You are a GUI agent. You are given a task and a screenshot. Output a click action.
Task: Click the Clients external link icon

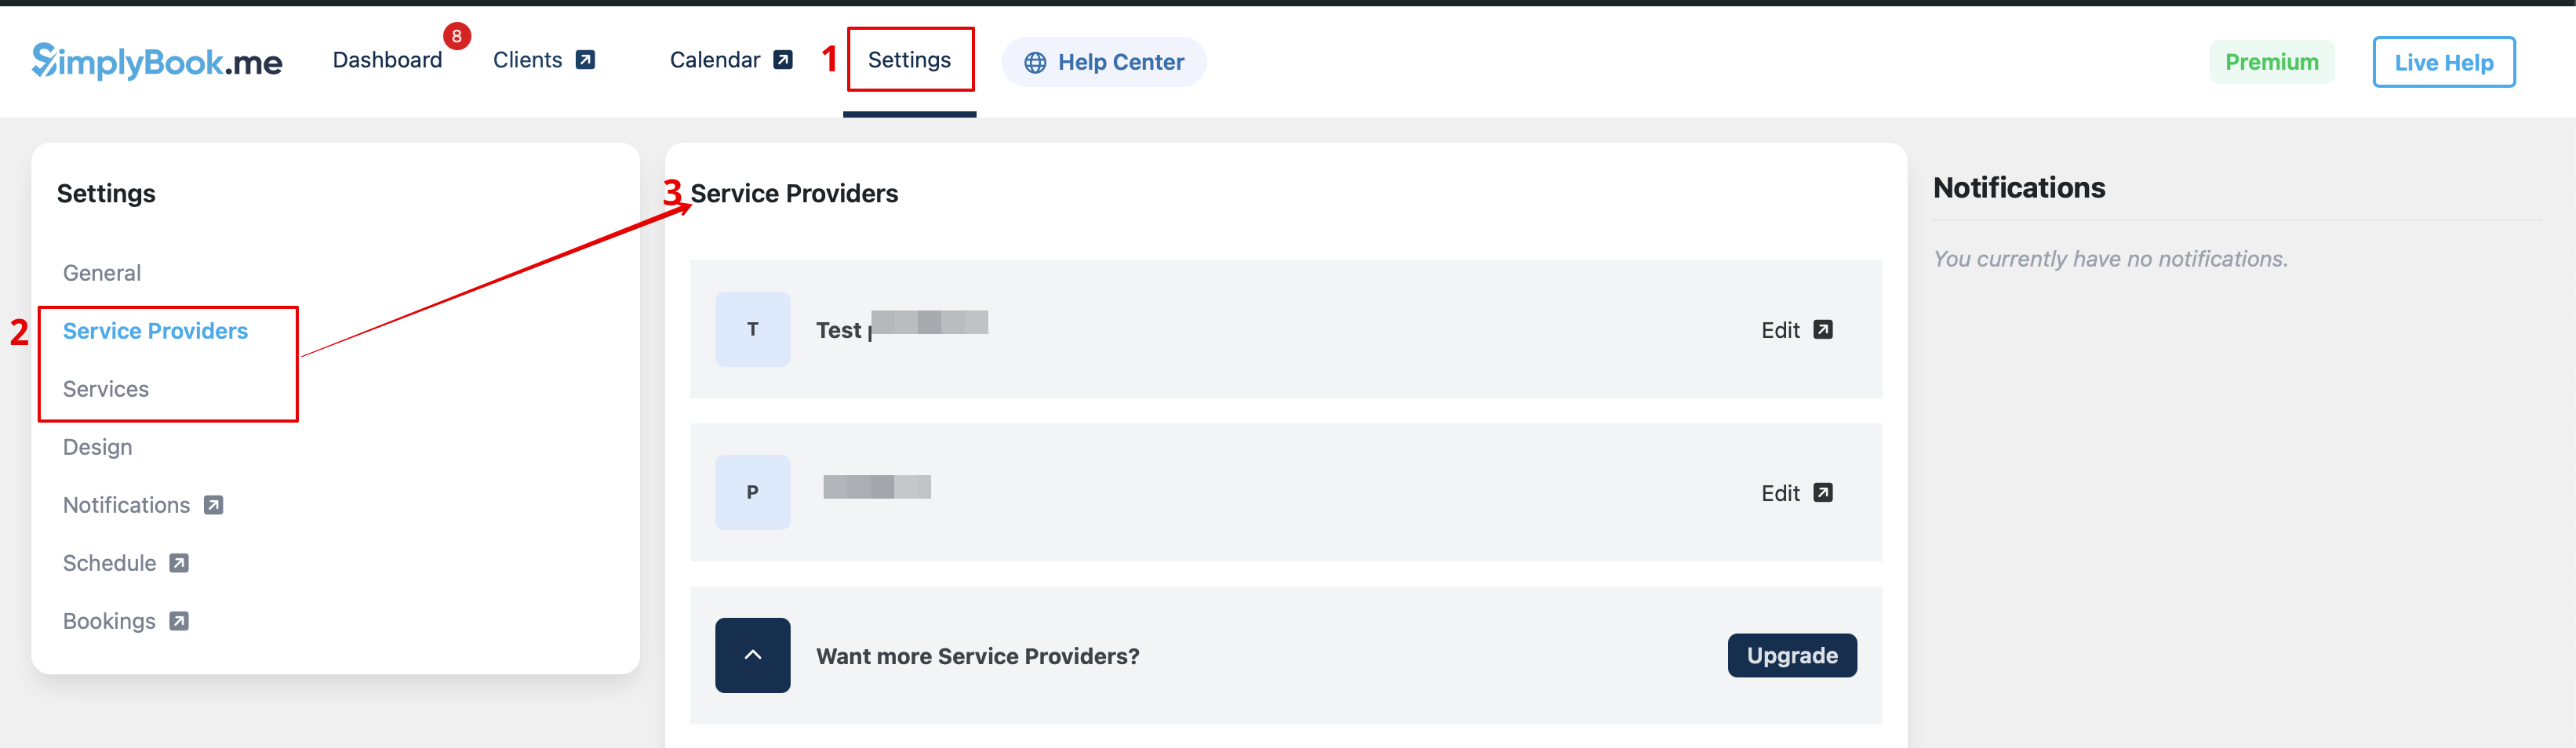586,60
